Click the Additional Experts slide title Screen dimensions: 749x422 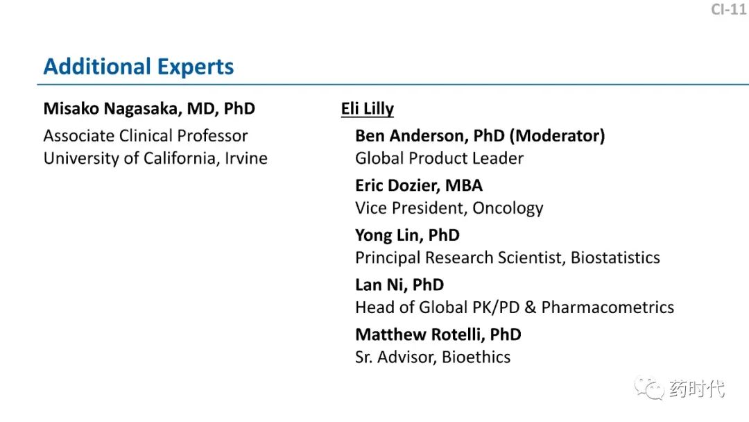[x=139, y=67]
